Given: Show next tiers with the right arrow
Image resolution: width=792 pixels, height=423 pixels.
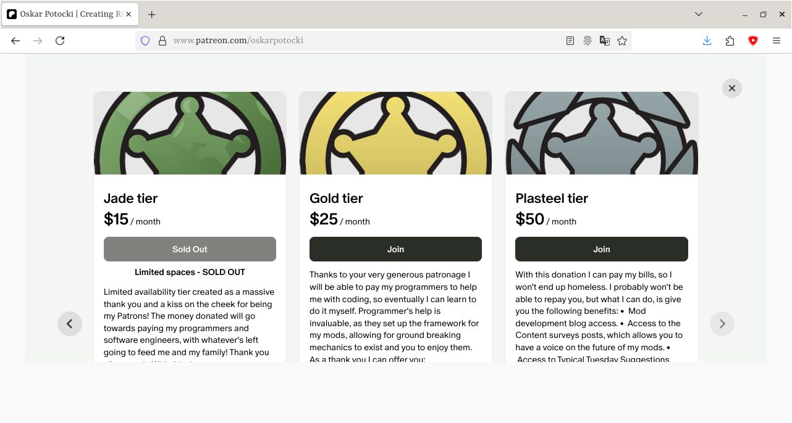Looking at the screenshot, I should (x=722, y=324).
